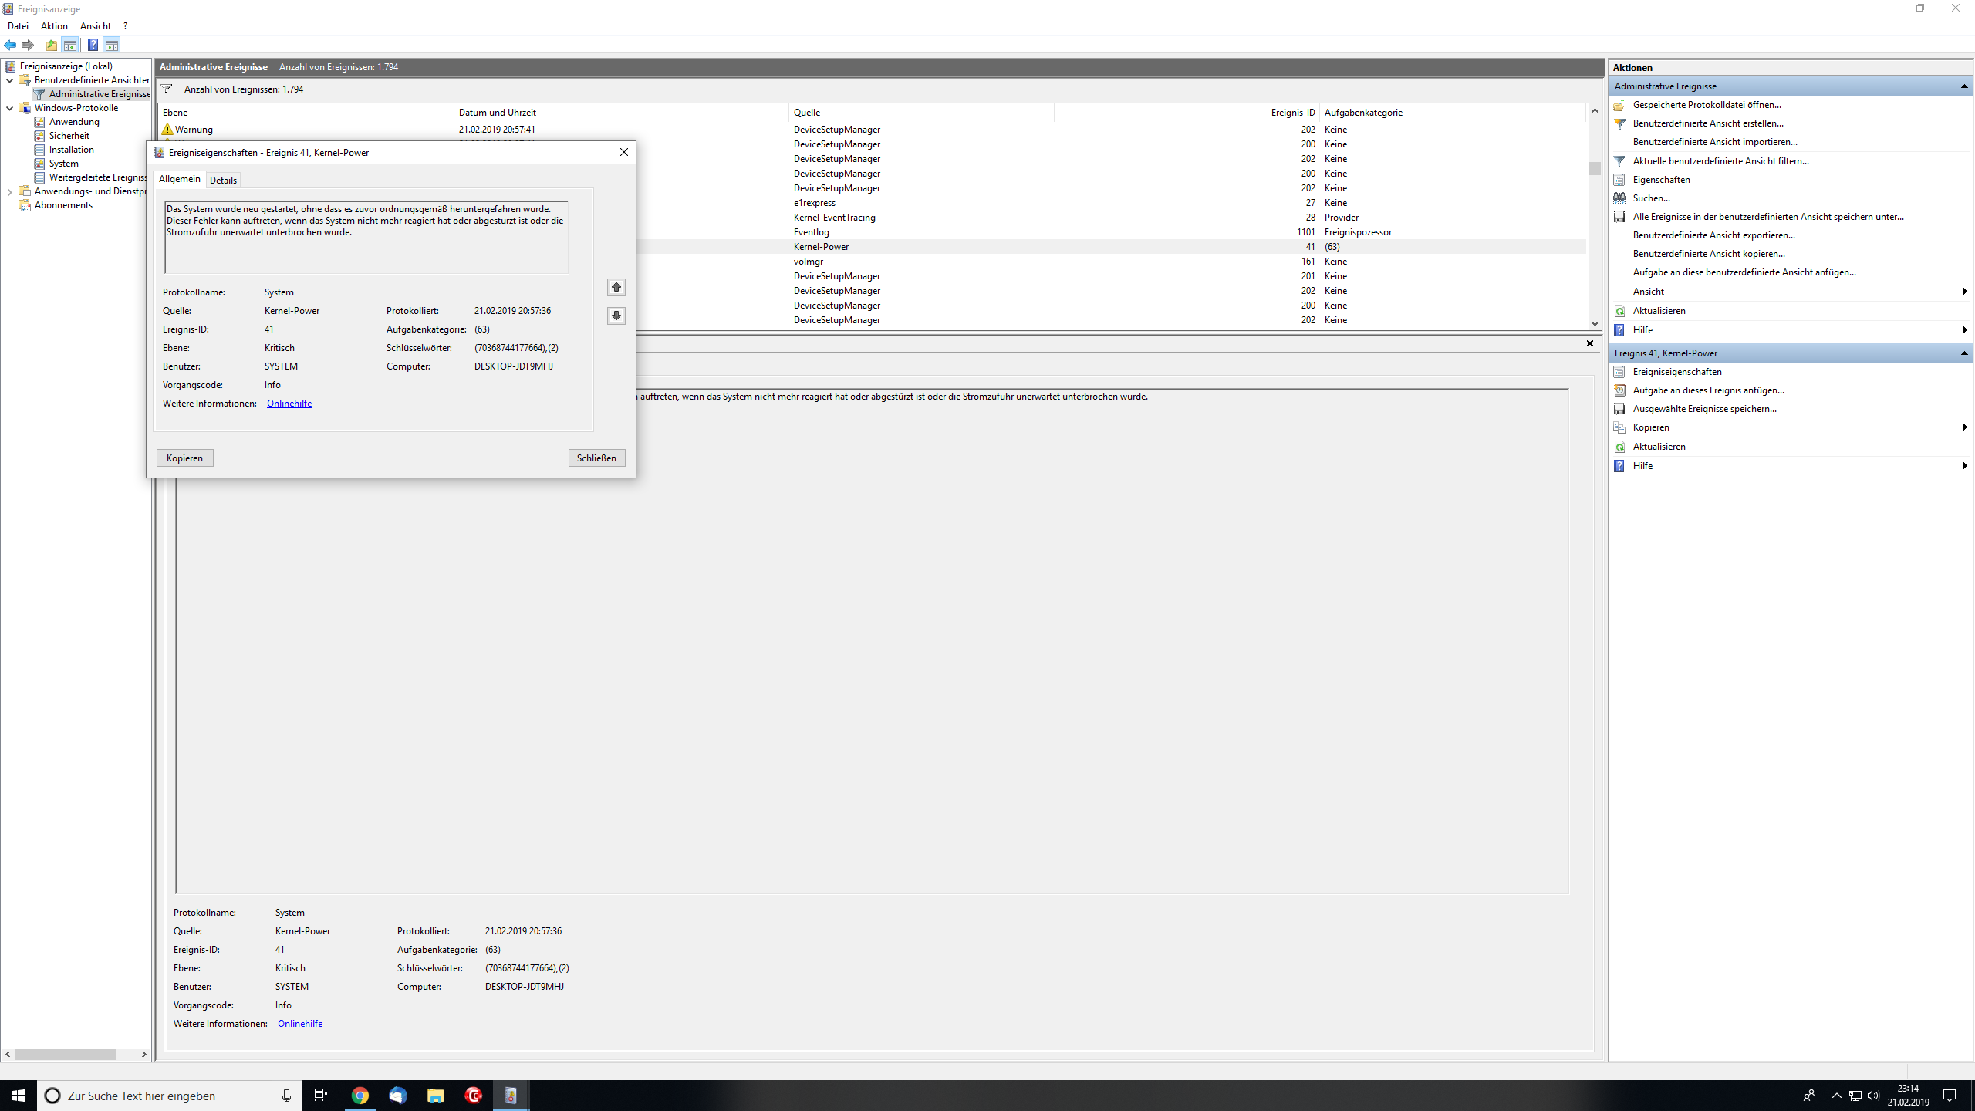Click the Kopieren icon under Ereignis 41

[x=1619, y=427]
